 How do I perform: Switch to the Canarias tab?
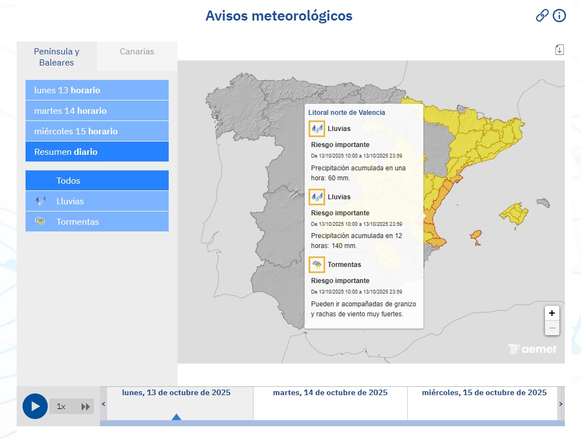pos(137,51)
